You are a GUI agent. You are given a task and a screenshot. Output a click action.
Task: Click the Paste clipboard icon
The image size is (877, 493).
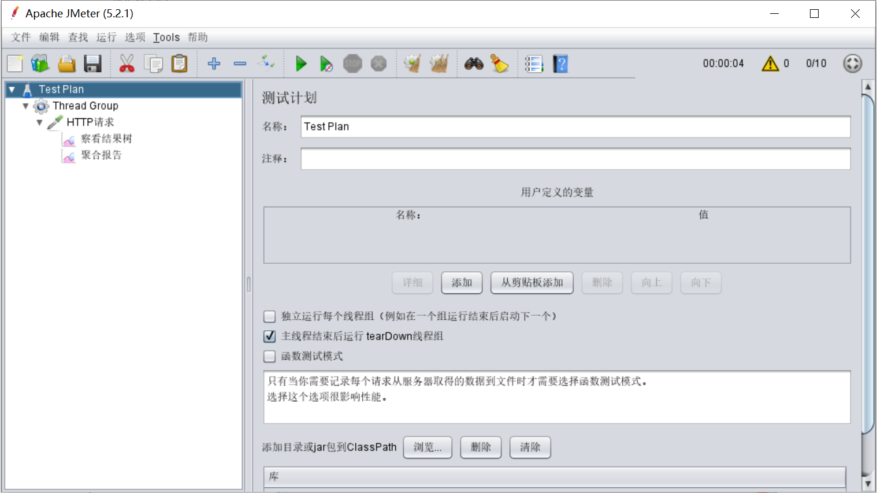180,64
